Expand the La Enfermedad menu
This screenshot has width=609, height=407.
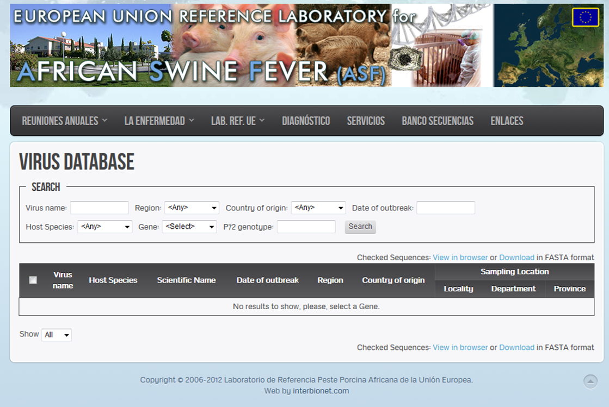(159, 121)
